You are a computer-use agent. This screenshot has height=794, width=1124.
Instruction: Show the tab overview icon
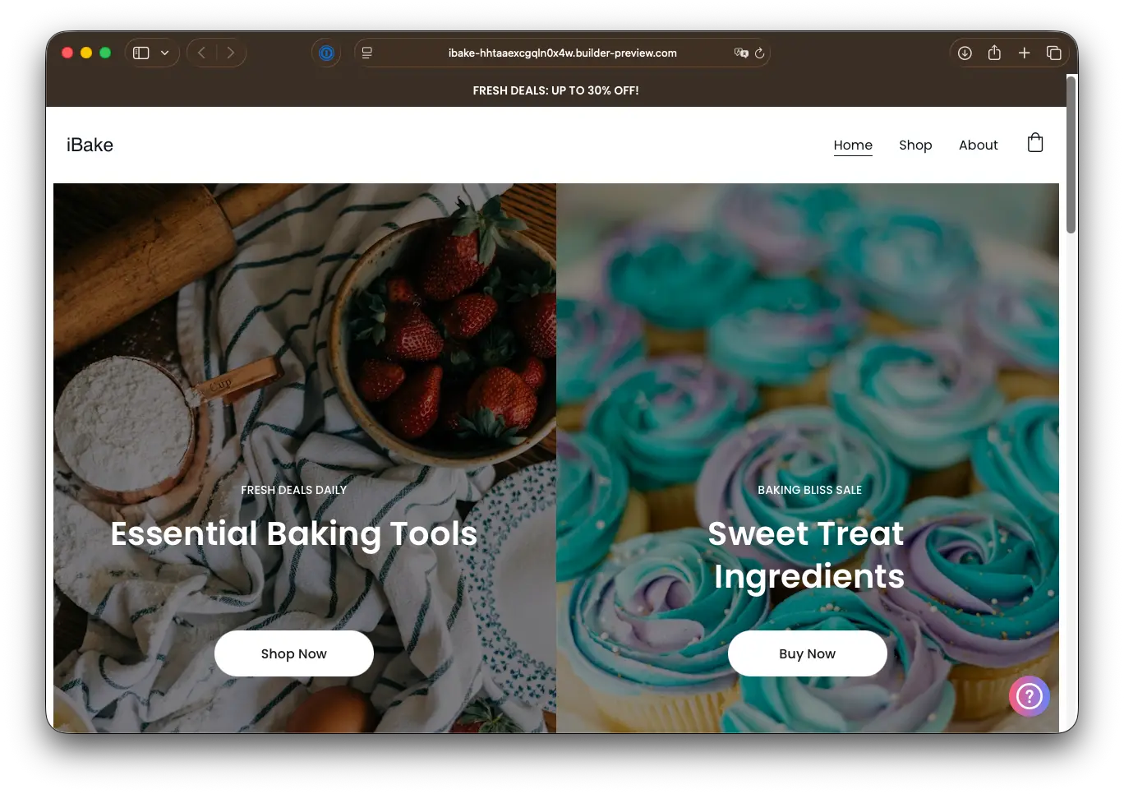1053,53
